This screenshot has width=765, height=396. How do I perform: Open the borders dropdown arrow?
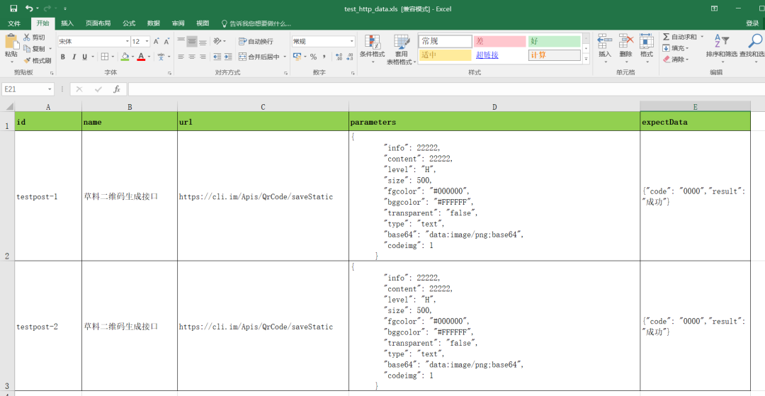113,57
